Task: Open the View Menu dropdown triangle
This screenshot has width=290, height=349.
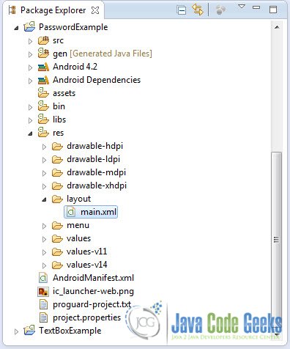Action: click(x=242, y=7)
